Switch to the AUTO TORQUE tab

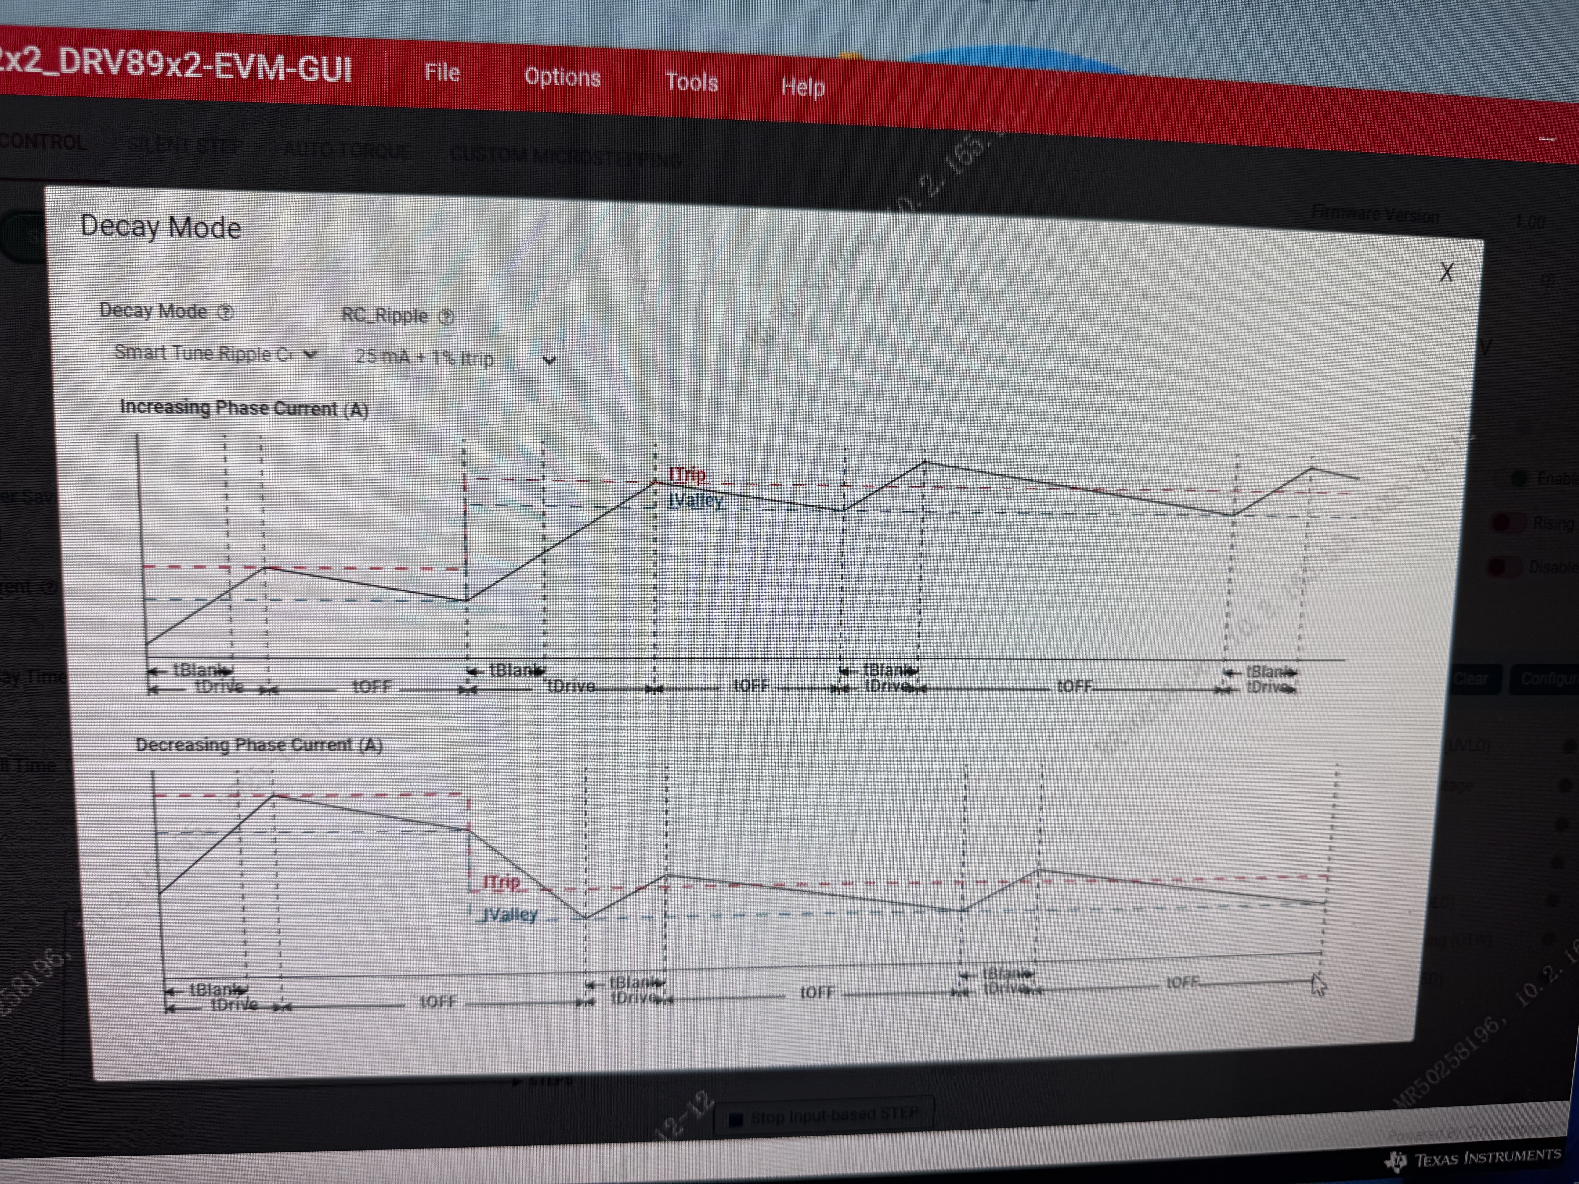click(x=347, y=151)
